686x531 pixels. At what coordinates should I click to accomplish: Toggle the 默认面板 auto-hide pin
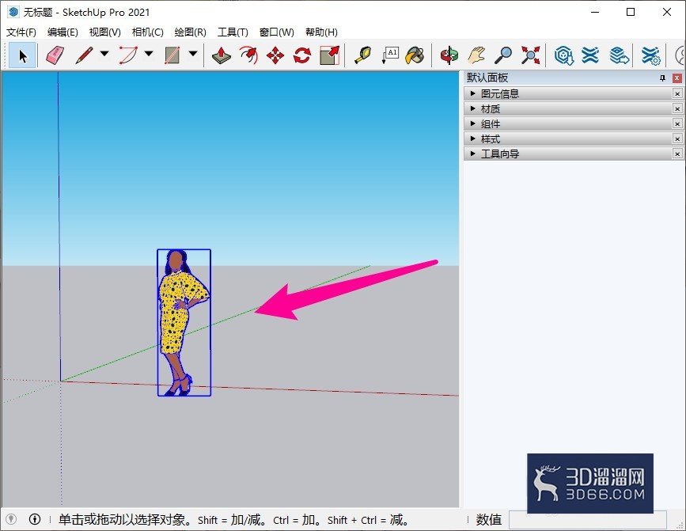662,78
